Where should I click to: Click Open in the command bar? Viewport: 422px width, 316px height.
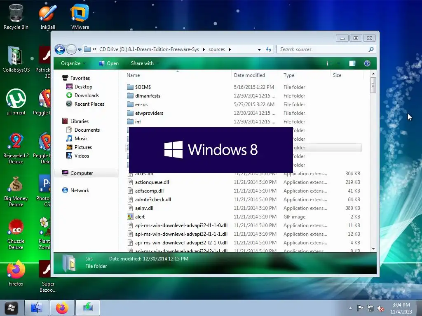pos(109,63)
